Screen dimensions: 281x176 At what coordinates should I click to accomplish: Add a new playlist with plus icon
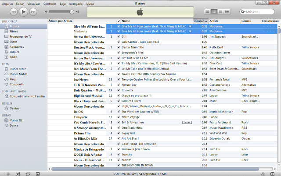coord(7,173)
